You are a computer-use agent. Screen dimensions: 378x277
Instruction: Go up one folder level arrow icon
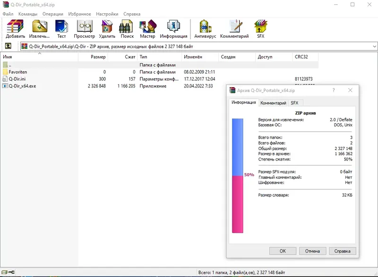(x=8, y=46)
